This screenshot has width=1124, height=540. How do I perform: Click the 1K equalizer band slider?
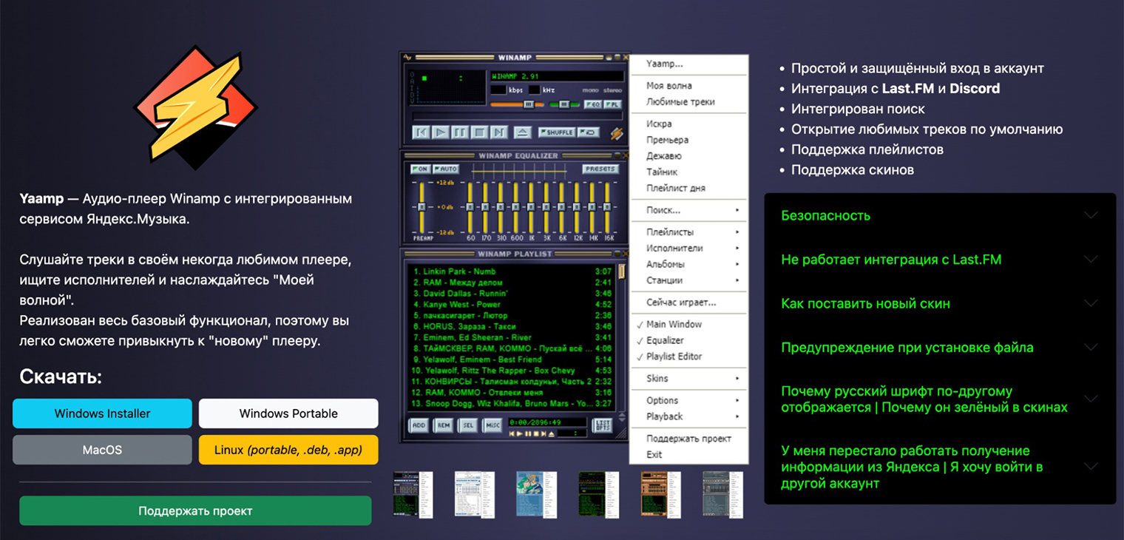pyautogui.click(x=532, y=206)
